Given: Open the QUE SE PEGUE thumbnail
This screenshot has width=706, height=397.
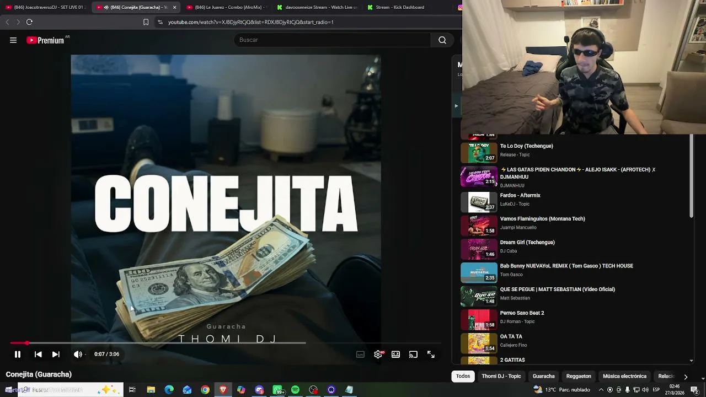Looking at the screenshot, I should pyautogui.click(x=479, y=296).
